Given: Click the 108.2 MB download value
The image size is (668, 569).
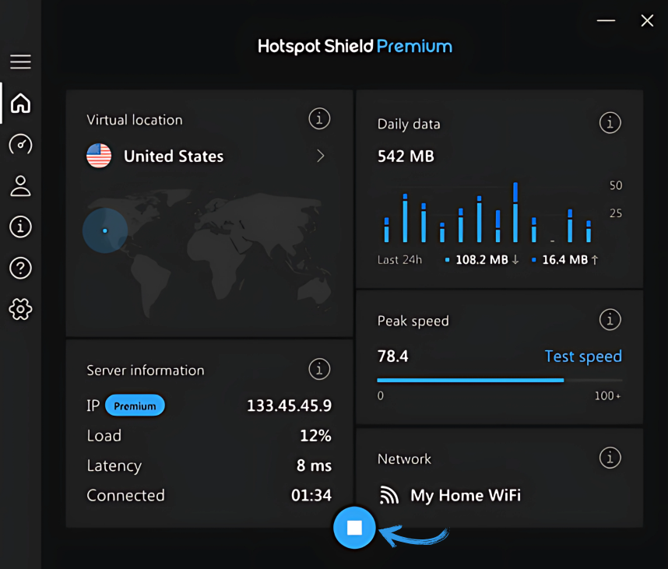Looking at the screenshot, I should coord(482,260).
